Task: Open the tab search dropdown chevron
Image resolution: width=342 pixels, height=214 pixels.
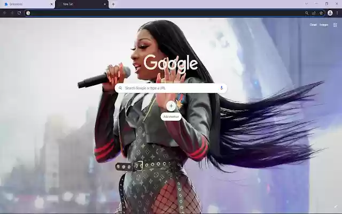Action: coord(306,4)
